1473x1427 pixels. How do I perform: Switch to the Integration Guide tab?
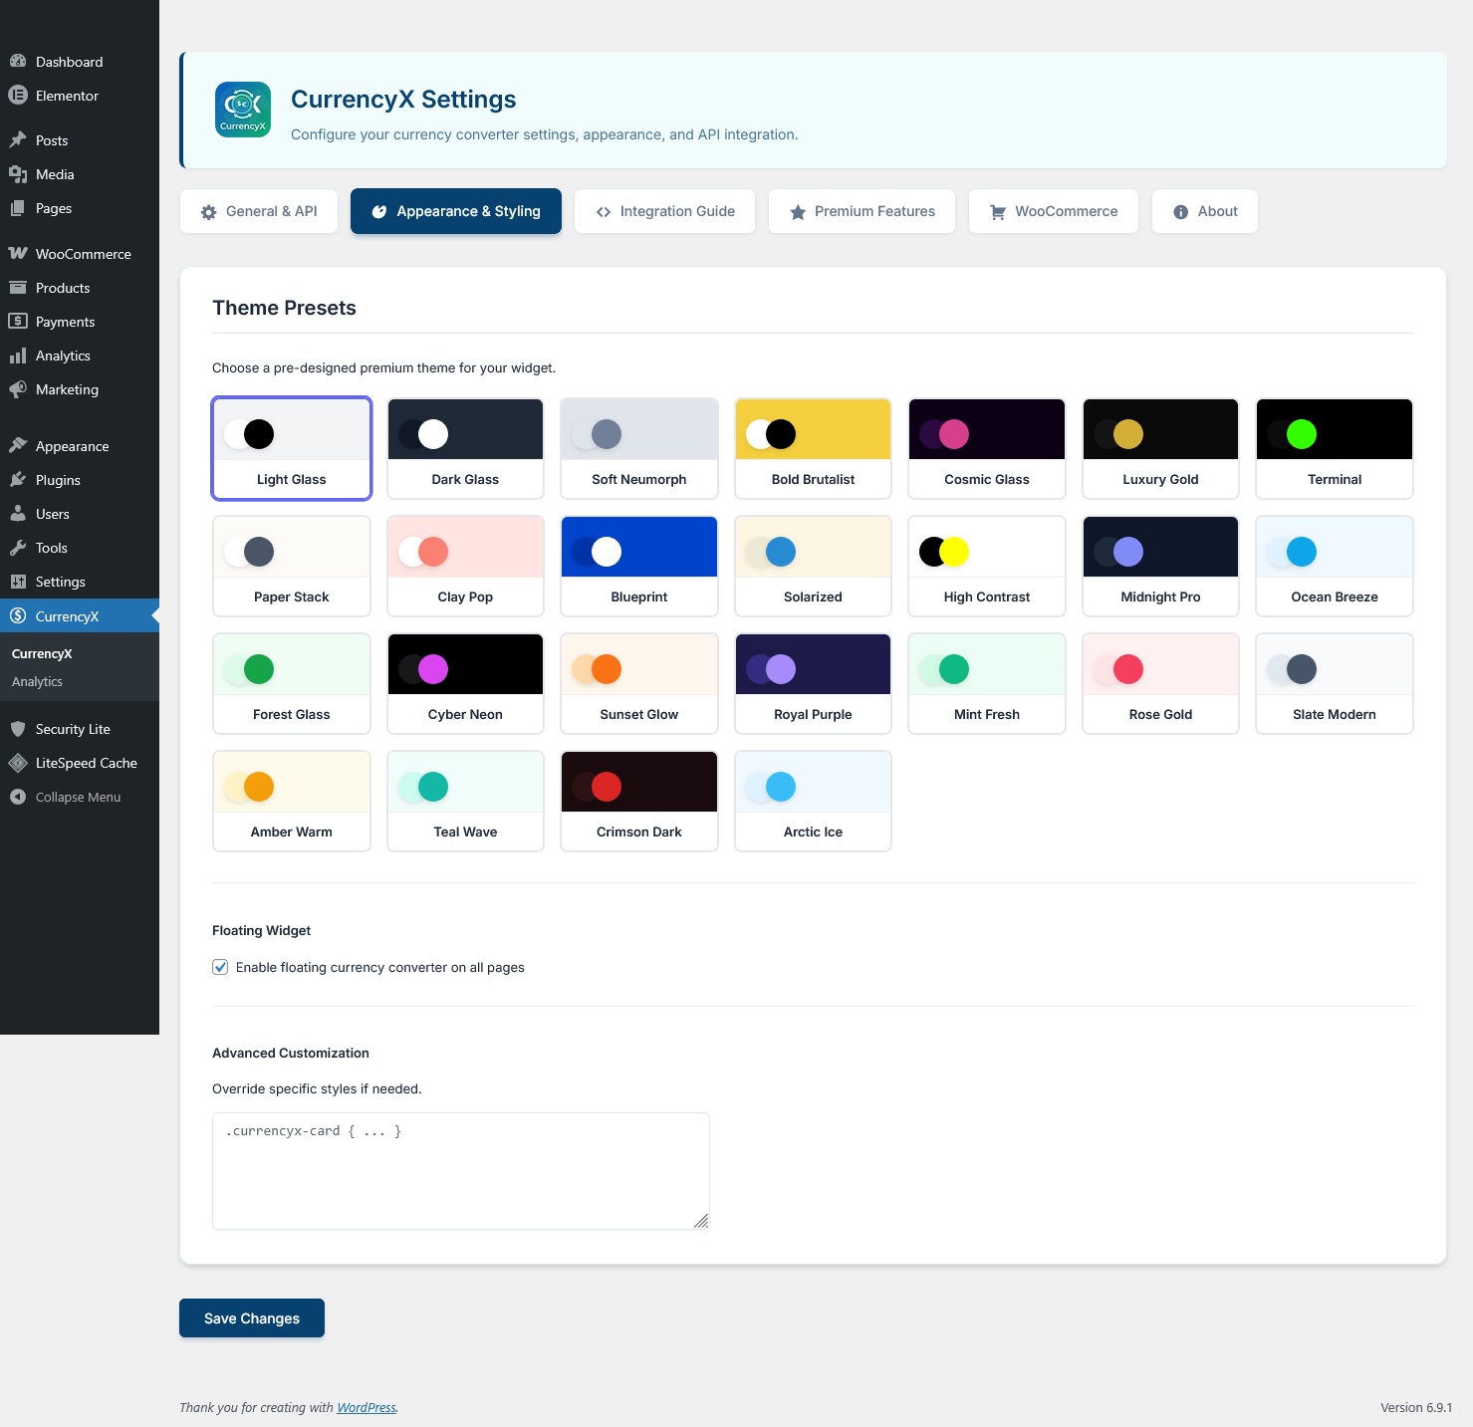[663, 211]
